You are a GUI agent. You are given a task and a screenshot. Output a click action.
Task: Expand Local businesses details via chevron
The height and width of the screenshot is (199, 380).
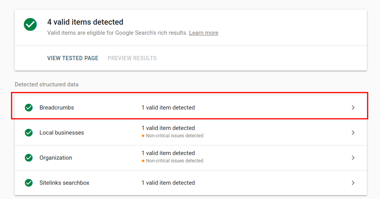pos(353,133)
